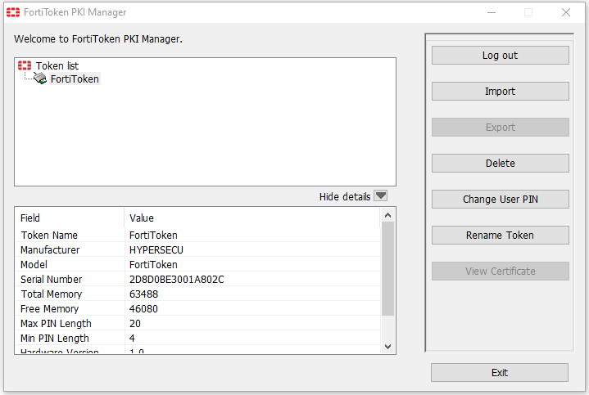Screen dimensions: 589x395
Task: Open Change User PIN dialog
Action: [500, 200]
